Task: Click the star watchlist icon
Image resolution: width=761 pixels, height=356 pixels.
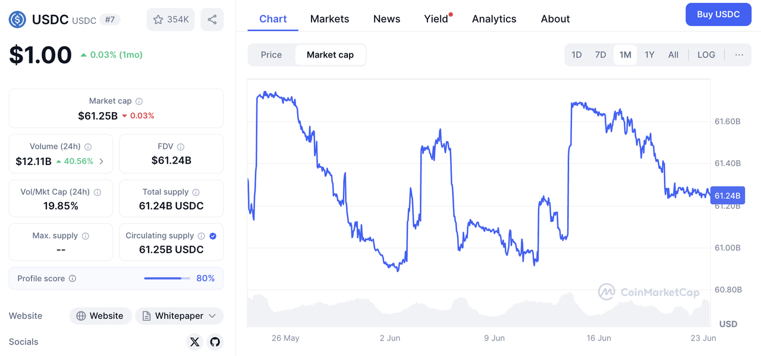Action: point(158,20)
